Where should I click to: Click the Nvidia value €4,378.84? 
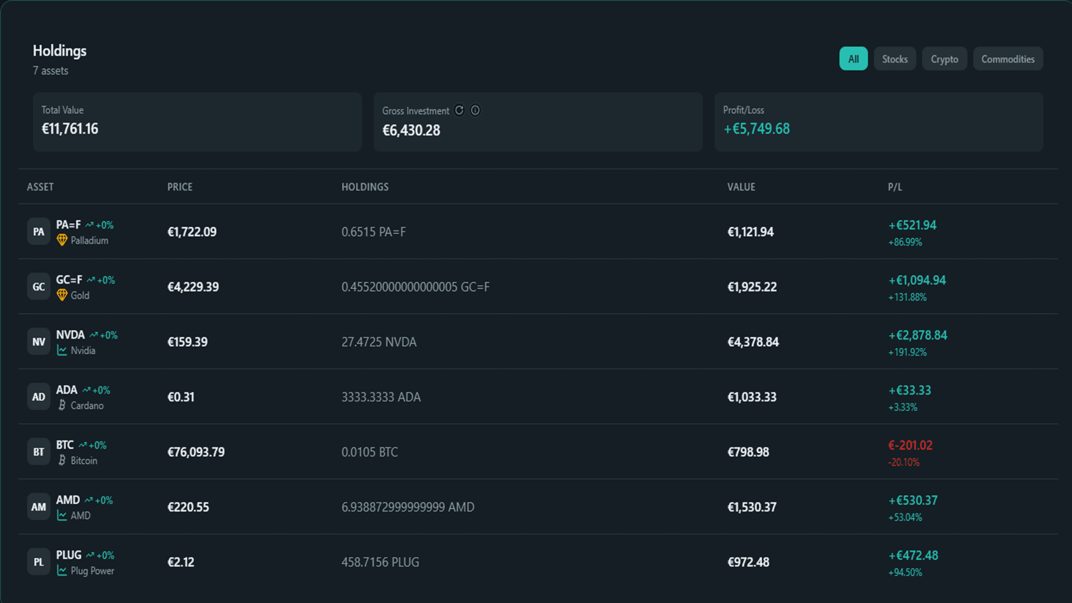753,342
